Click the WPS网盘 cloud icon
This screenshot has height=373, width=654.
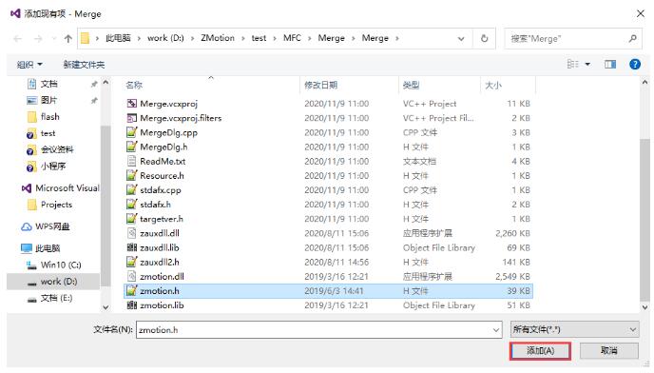coord(27,226)
